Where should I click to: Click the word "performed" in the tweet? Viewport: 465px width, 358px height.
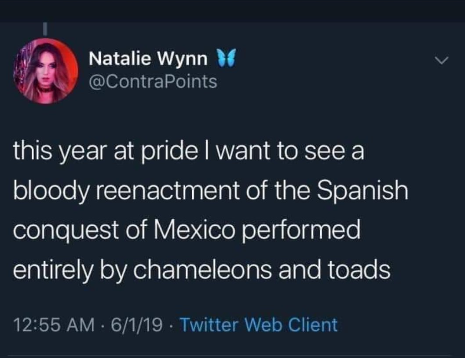pos(301,231)
